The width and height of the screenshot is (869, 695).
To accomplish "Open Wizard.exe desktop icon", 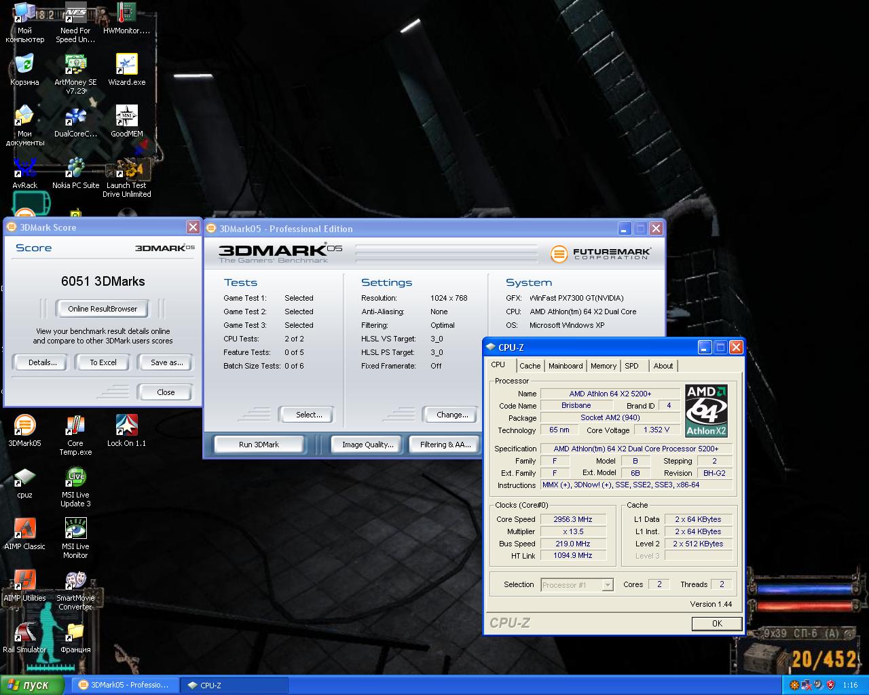I will tap(126, 71).
